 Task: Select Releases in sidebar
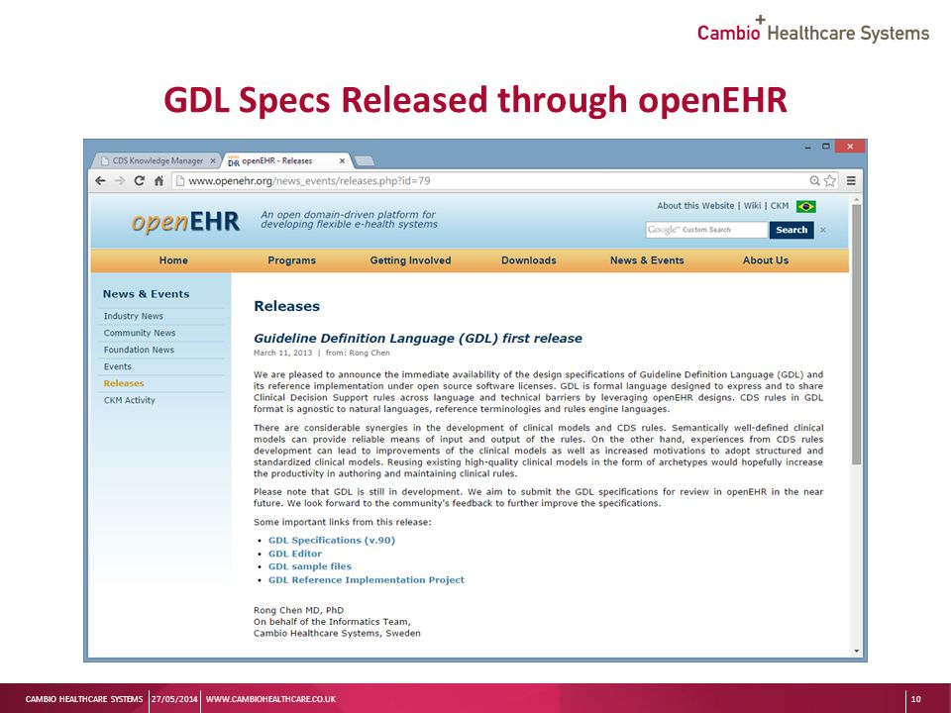(x=124, y=383)
